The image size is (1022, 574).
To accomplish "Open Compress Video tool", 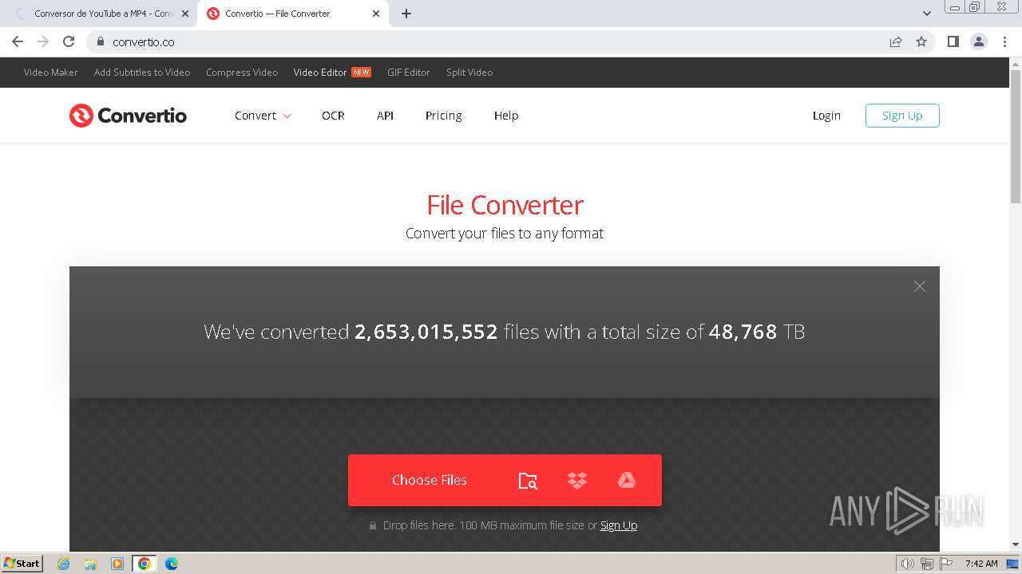I will (242, 72).
